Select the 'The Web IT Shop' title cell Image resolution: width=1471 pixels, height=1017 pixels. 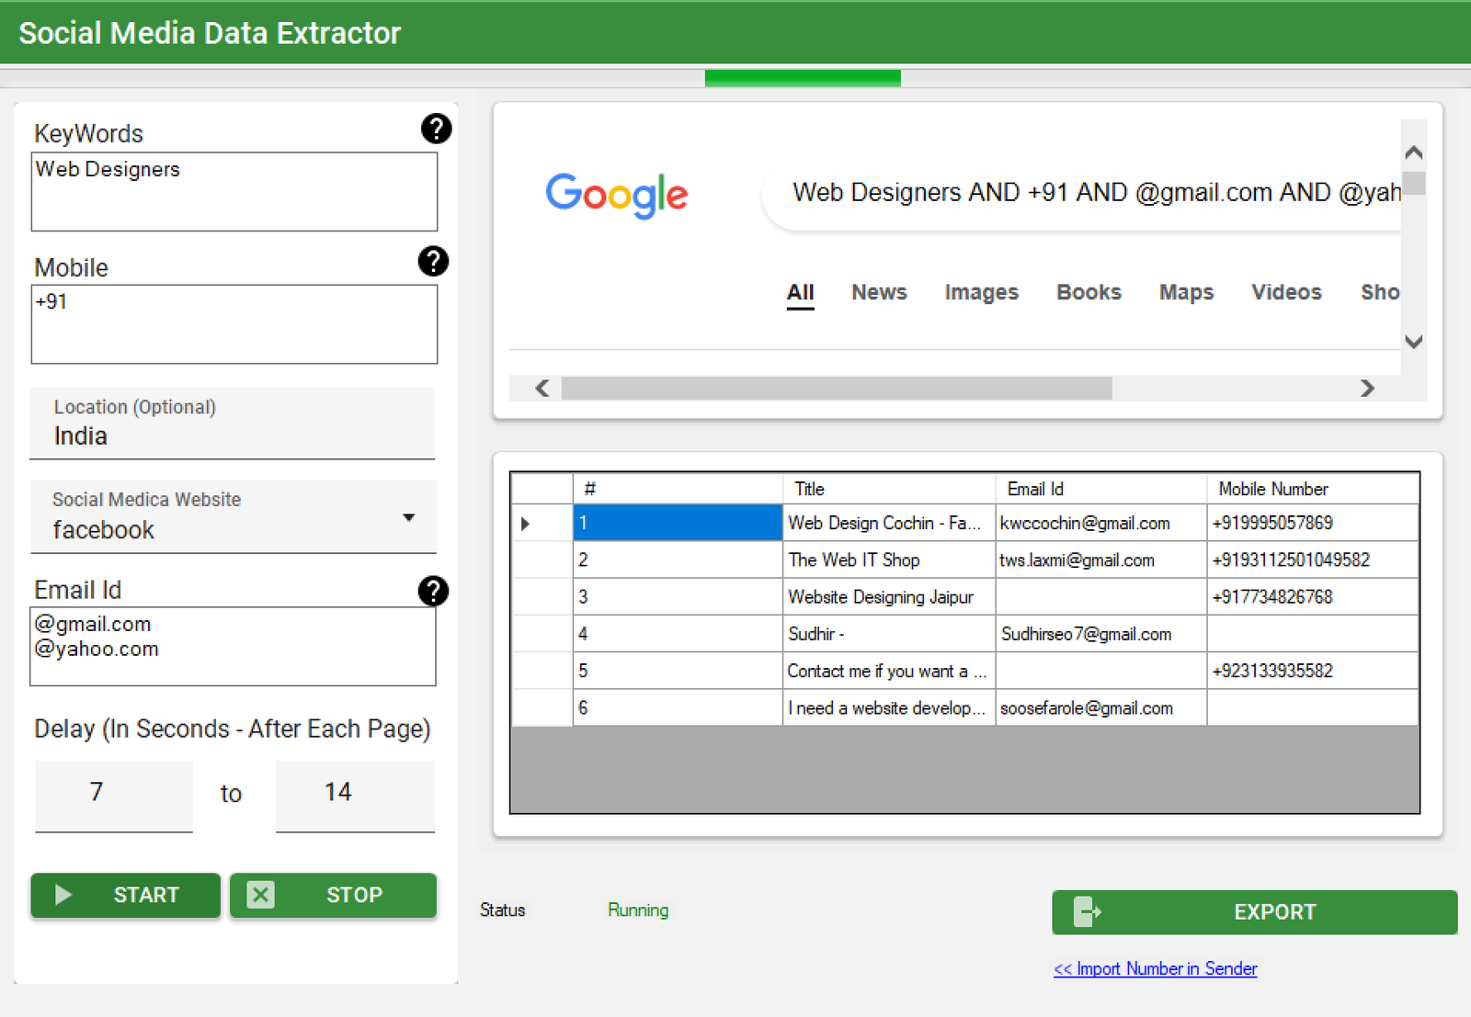click(889, 559)
